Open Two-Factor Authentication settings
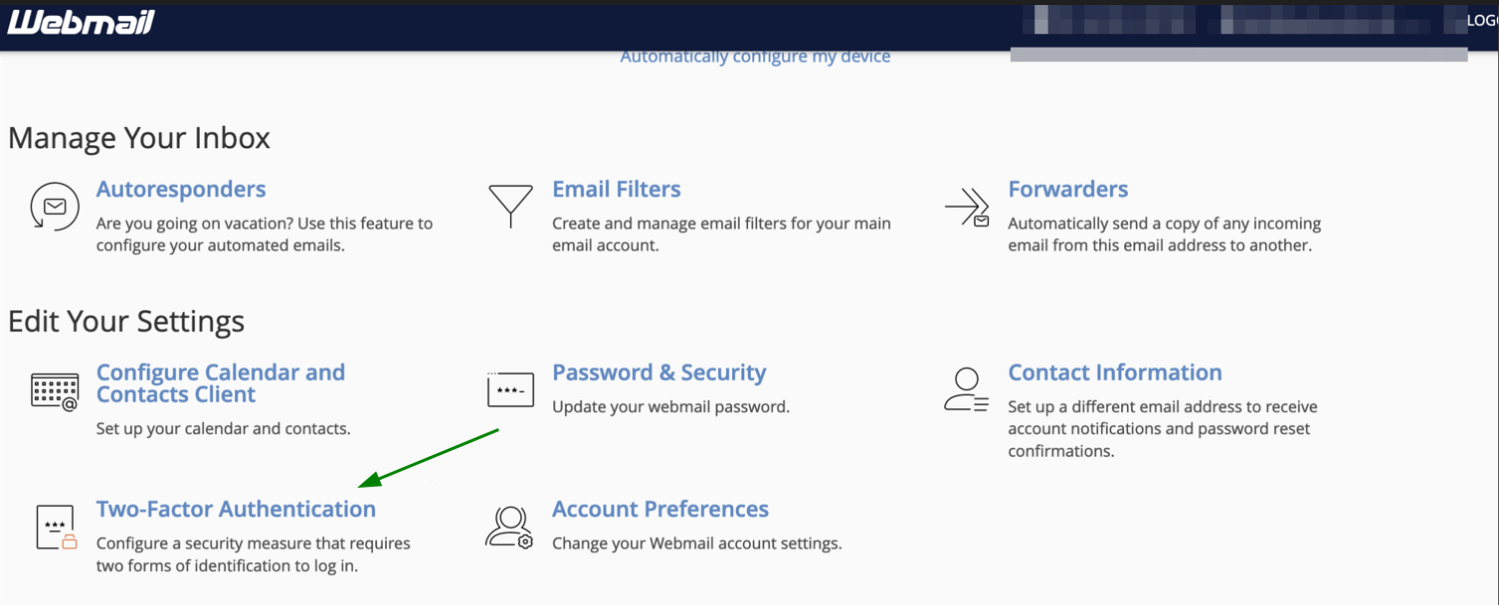 (236, 509)
